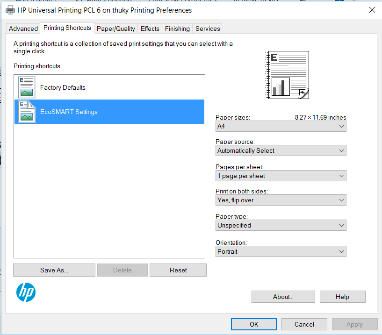Confirm with the OK button
Viewport: 382px width, 335px height.
click(253, 324)
